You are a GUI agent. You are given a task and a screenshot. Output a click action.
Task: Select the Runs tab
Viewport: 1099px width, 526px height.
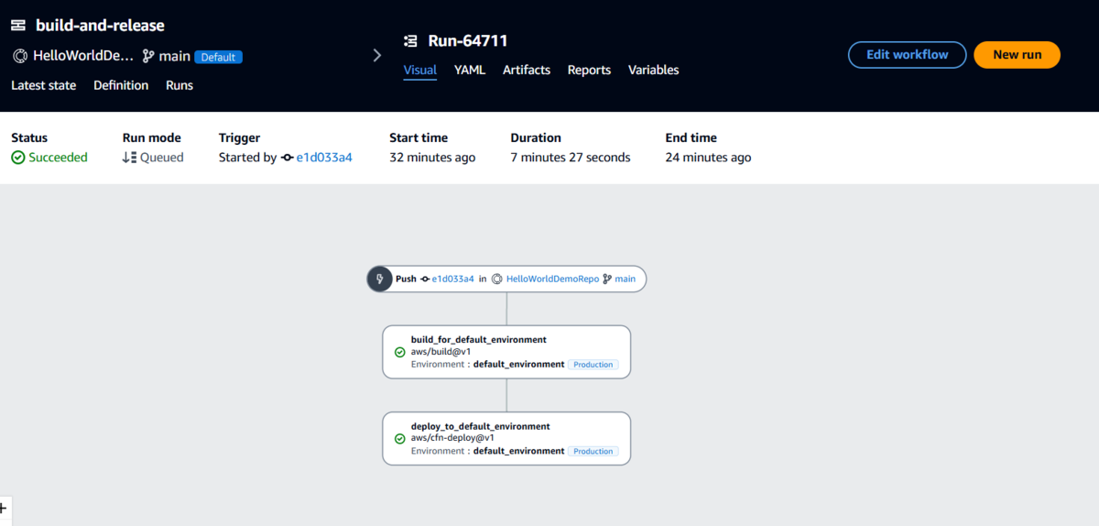pyautogui.click(x=180, y=85)
